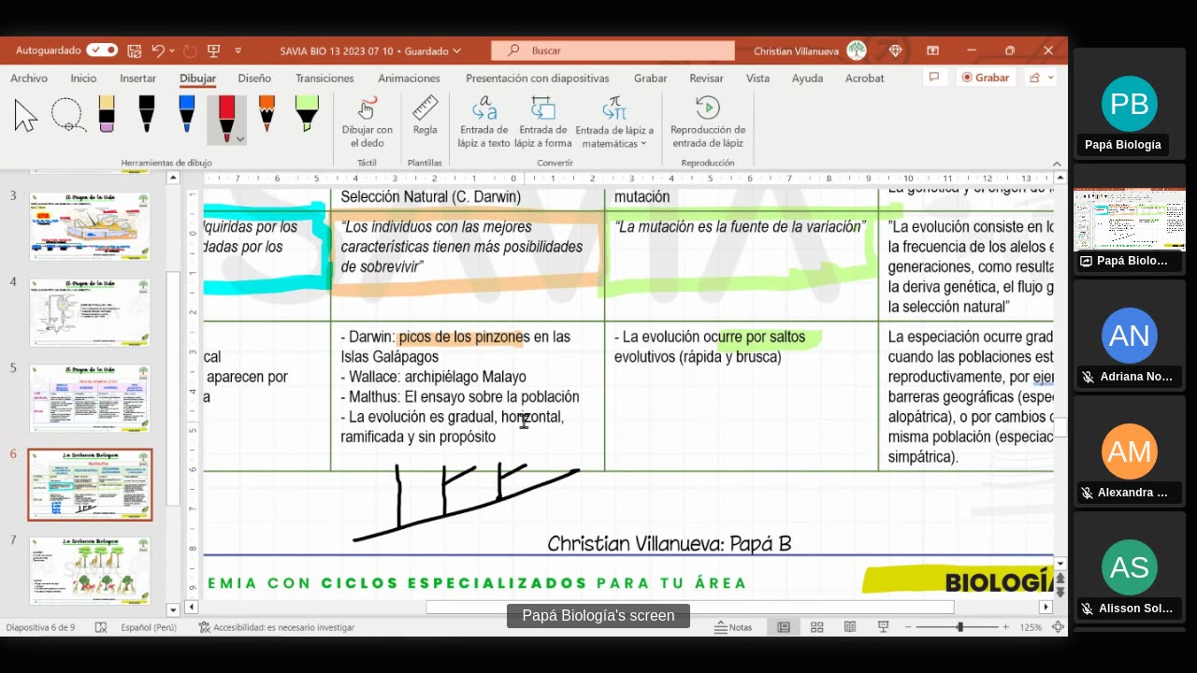Select the black pen
Screen dimensions: 1197x673
(146, 114)
